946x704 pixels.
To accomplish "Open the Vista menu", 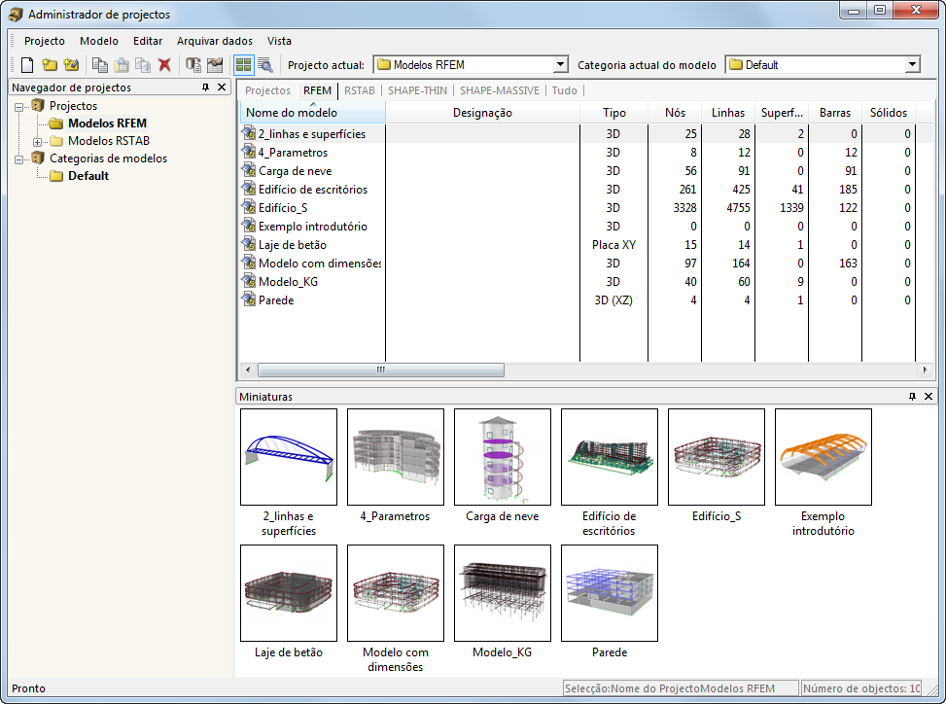I will pos(279,41).
